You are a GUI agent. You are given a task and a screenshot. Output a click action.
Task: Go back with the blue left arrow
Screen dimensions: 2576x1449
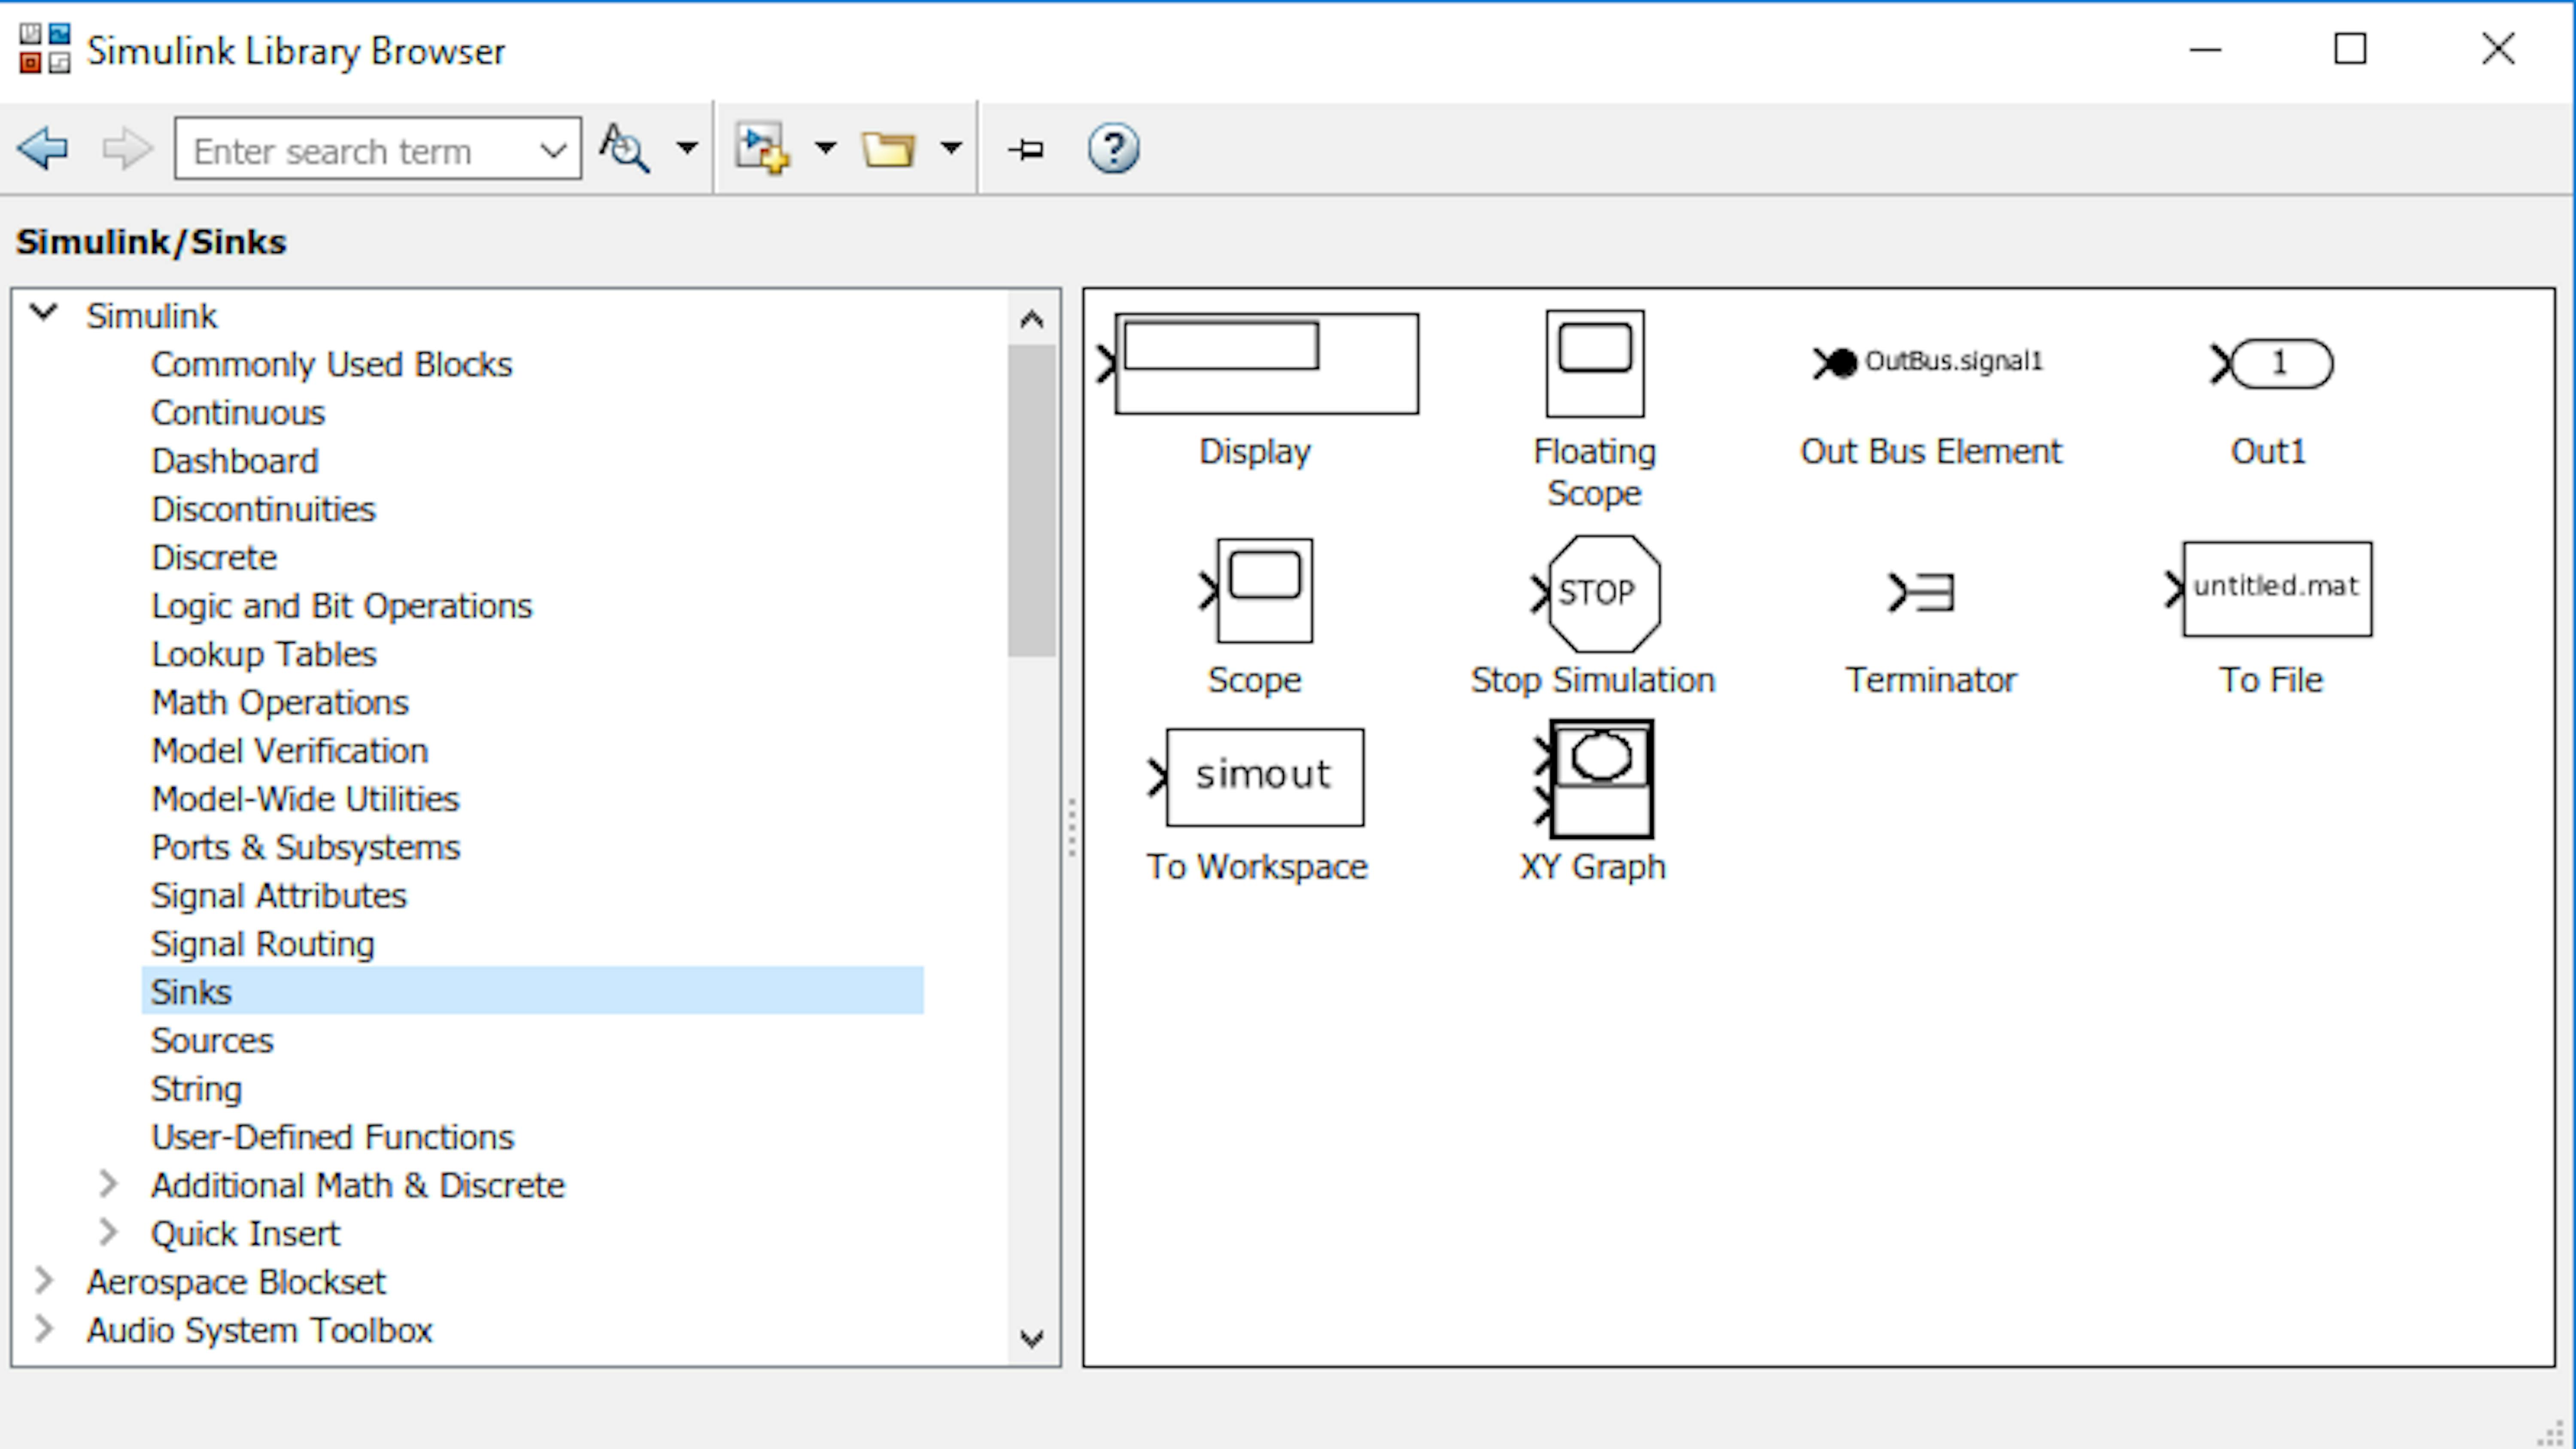tap(43, 149)
